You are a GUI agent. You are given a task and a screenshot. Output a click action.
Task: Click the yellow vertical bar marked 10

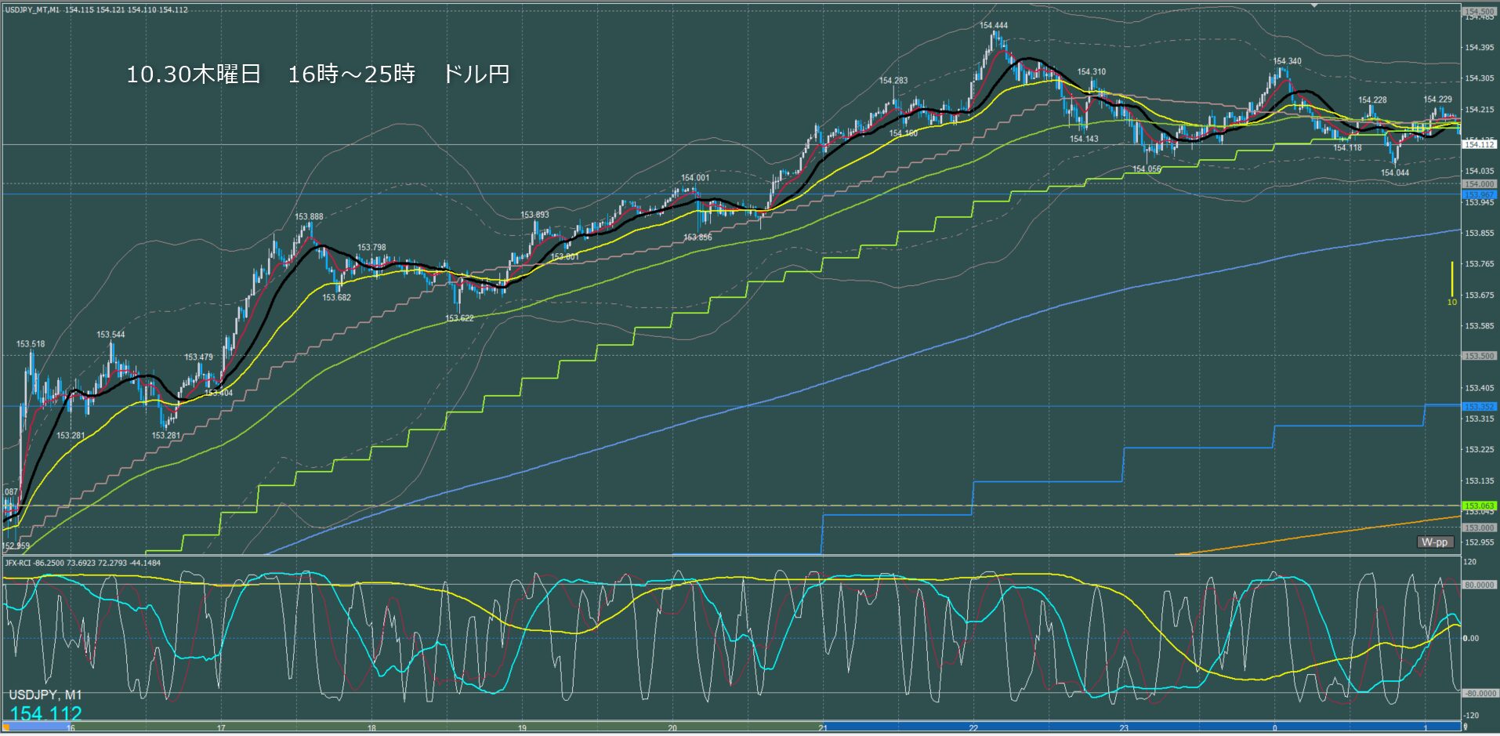1451,279
